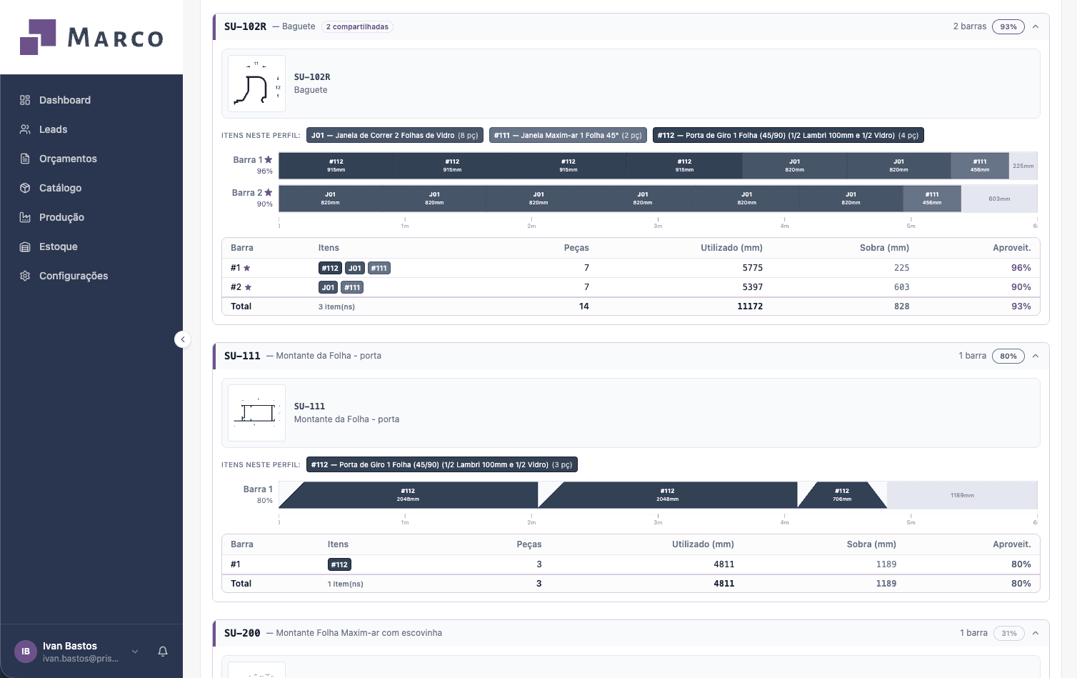The image size is (1077, 678).
Task: Click the star in table row #2
Action: tap(248, 287)
